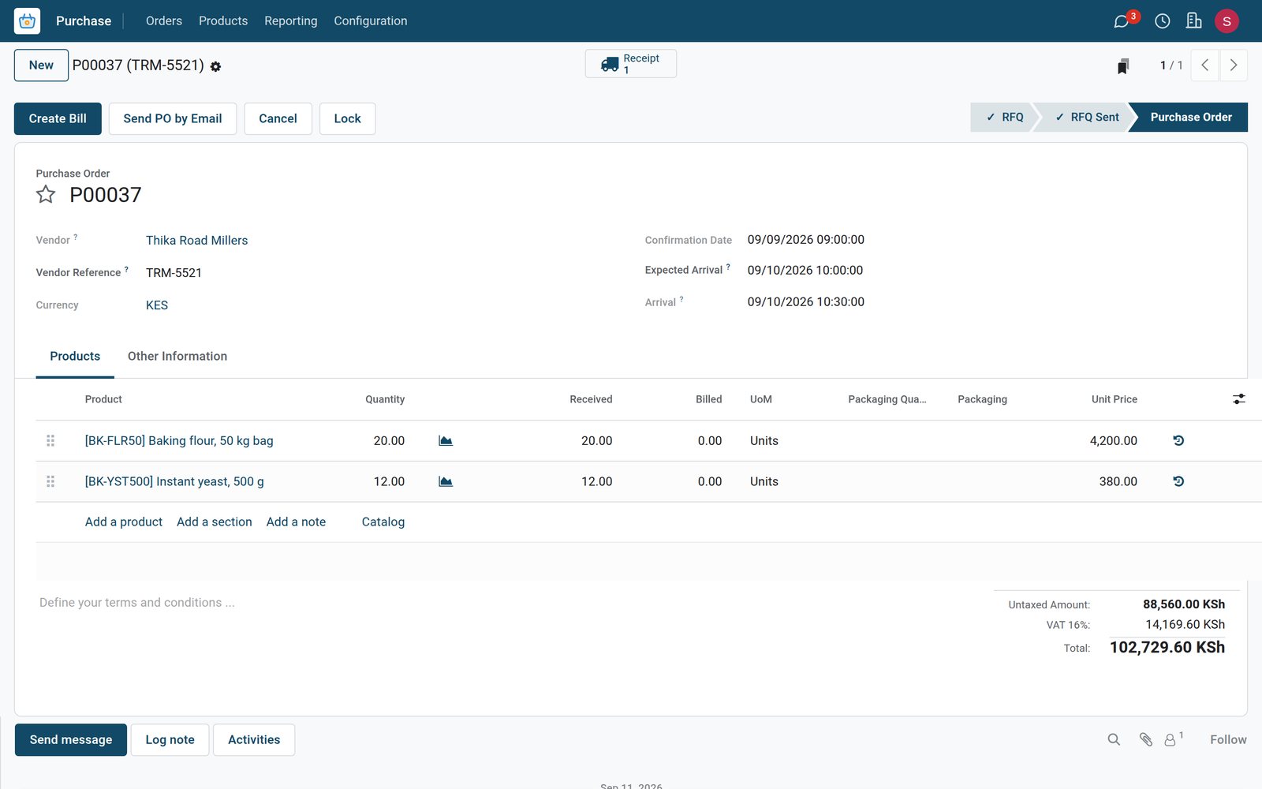Open the conversations message icon
1262x789 pixels.
pyautogui.click(x=1121, y=21)
